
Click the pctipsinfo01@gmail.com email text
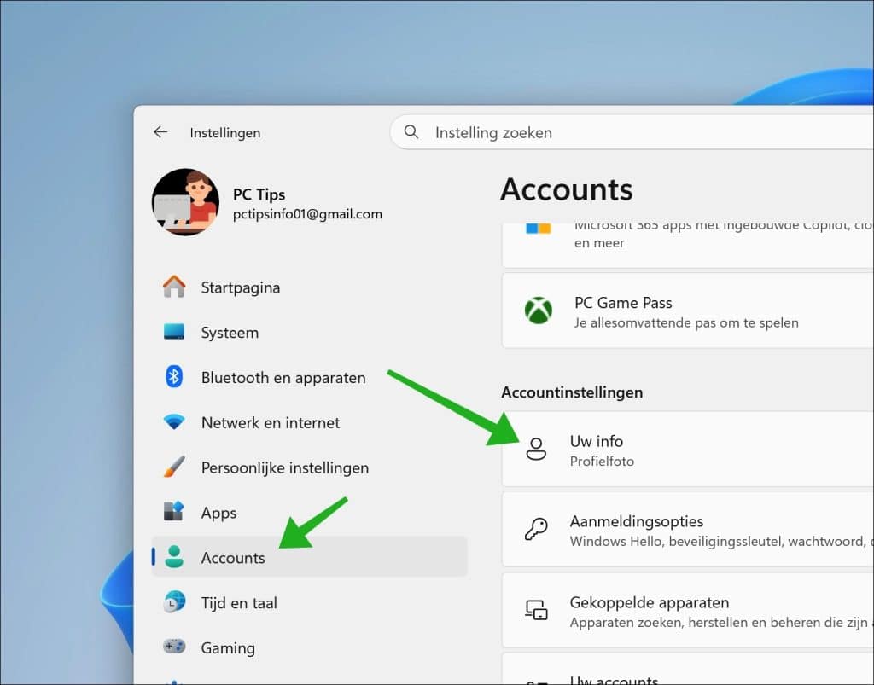[x=307, y=214]
